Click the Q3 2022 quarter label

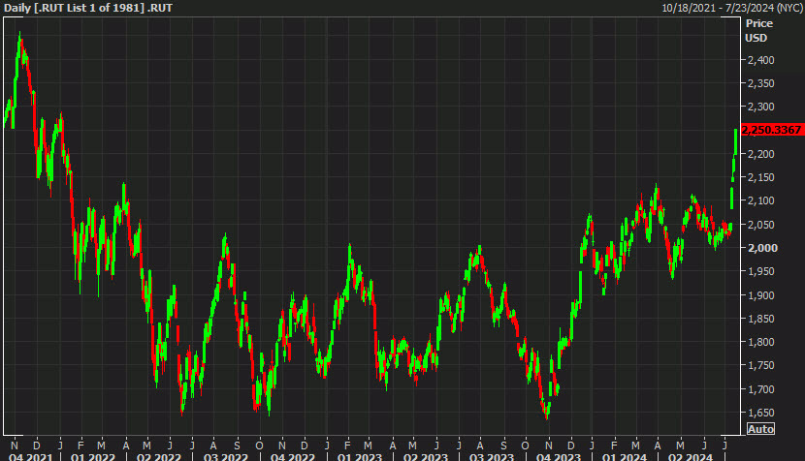[225, 456]
